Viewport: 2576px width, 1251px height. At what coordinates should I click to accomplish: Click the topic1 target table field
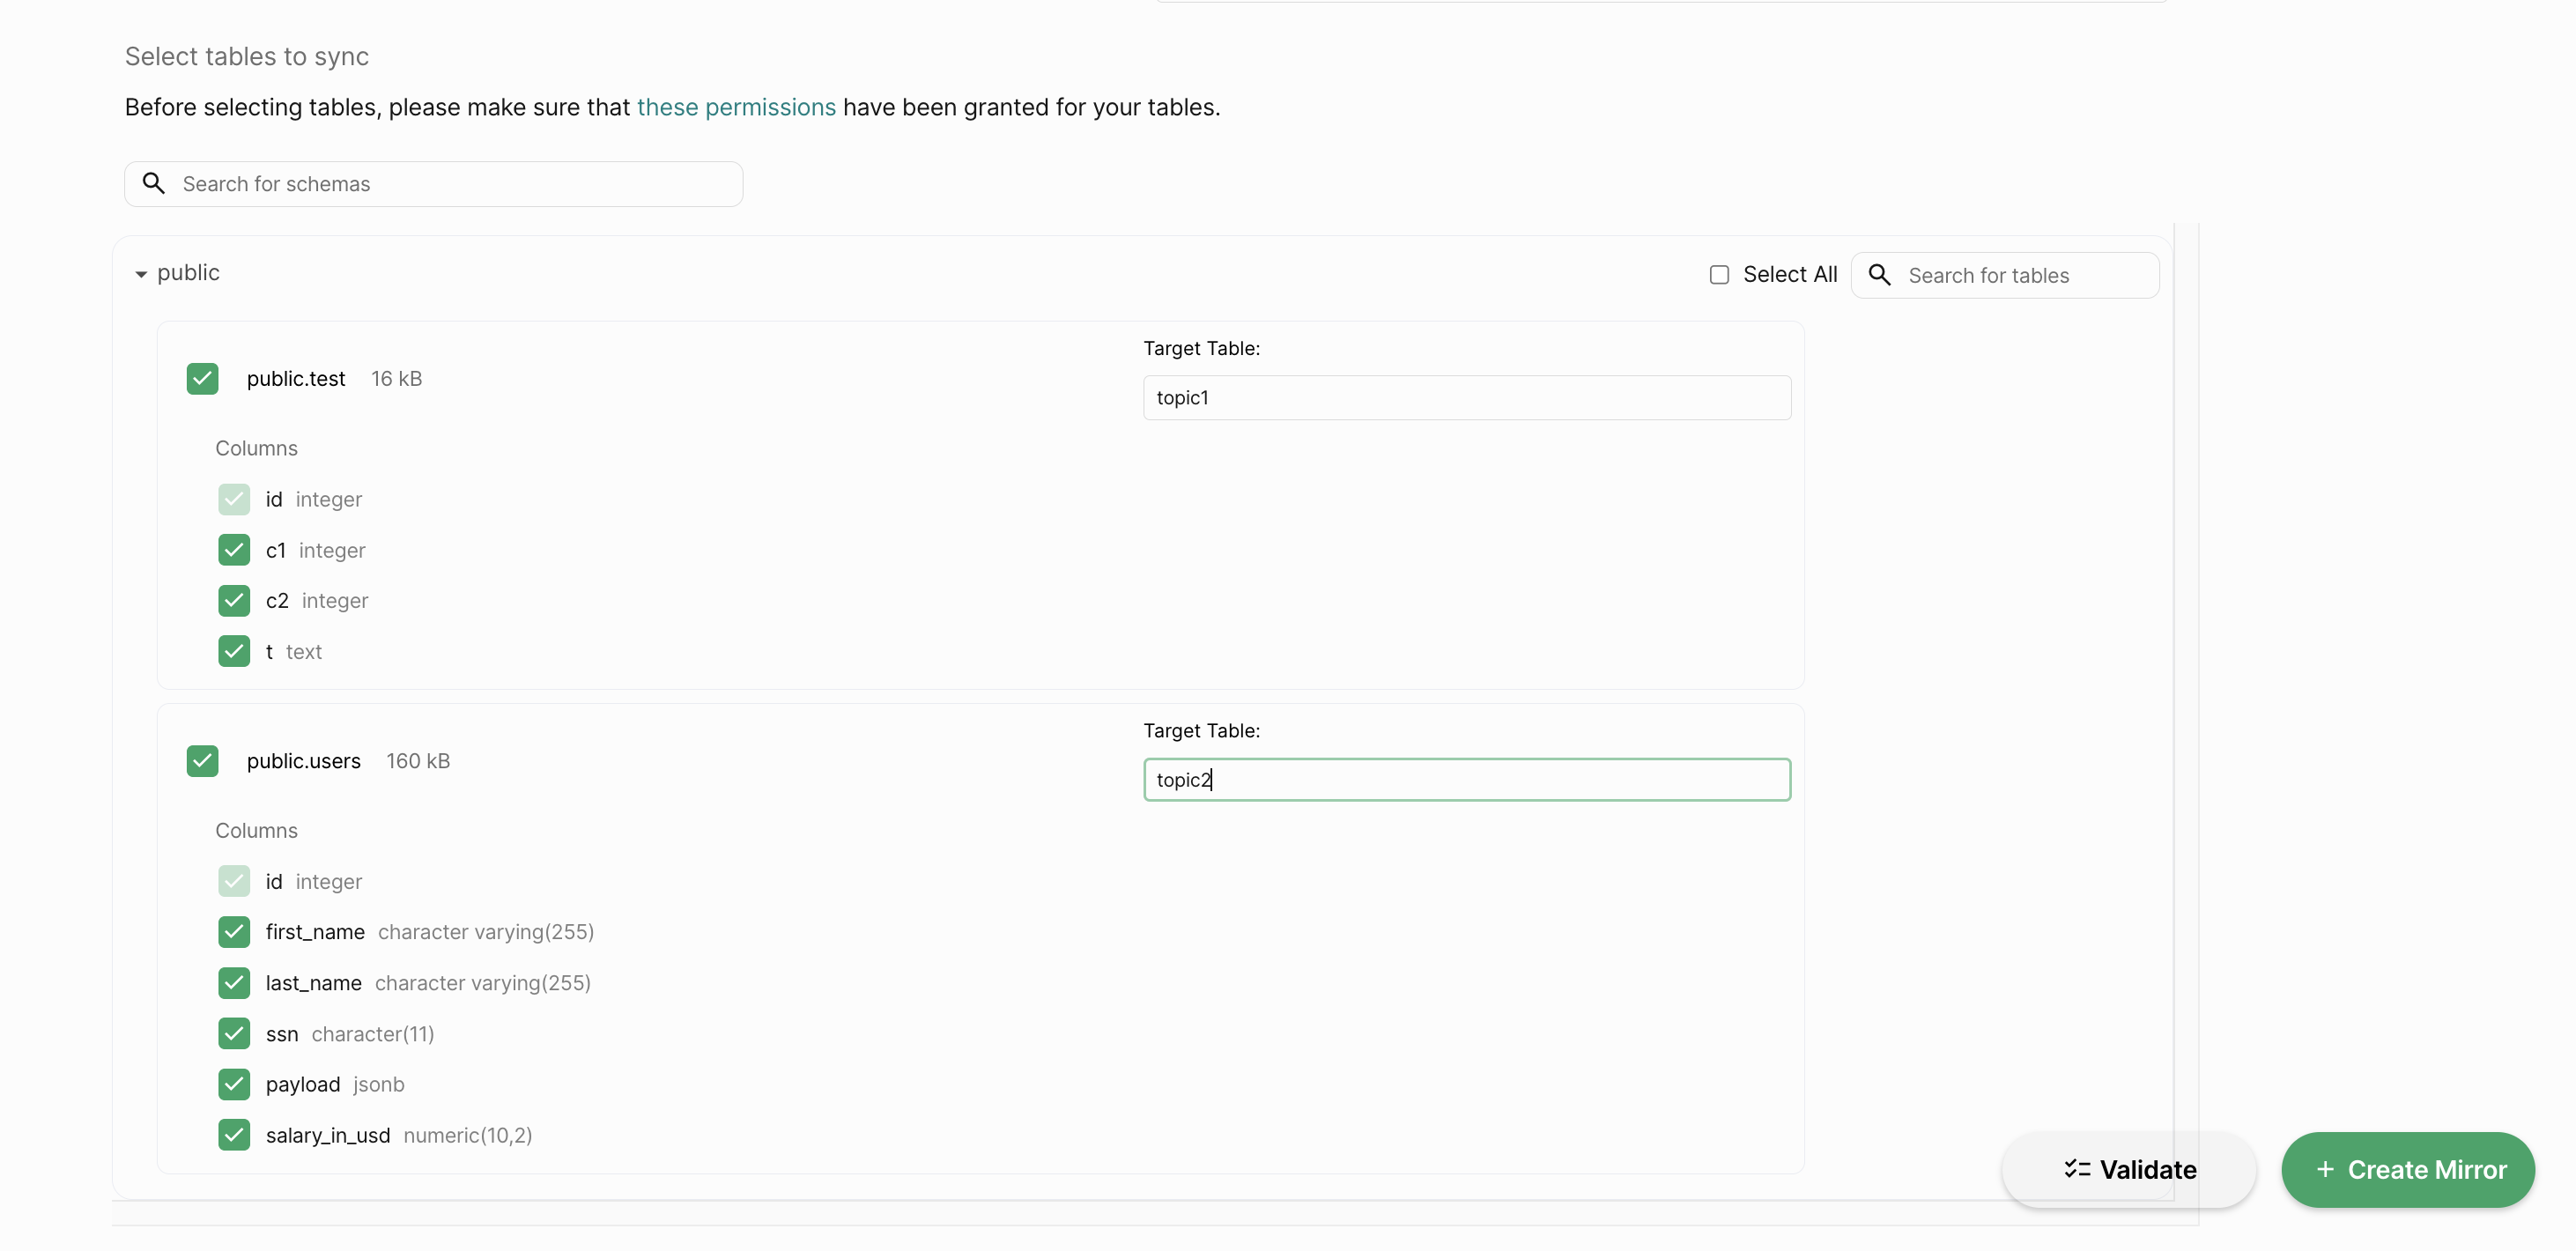click(x=1466, y=398)
